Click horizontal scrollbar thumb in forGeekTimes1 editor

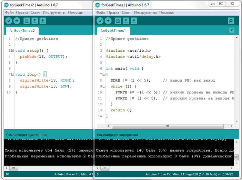(167, 126)
